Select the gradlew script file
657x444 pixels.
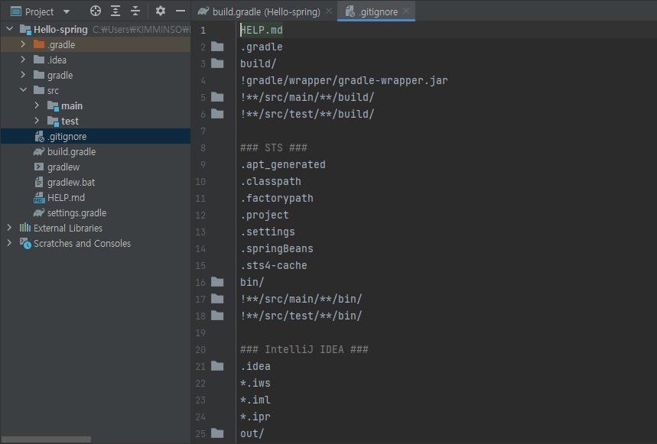pyautogui.click(x=63, y=167)
